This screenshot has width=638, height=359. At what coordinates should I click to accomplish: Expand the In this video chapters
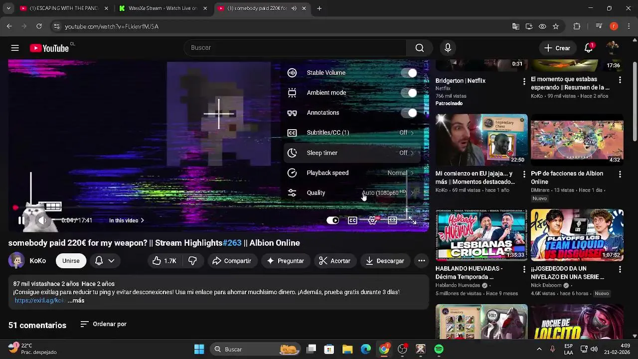(x=127, y=220)
